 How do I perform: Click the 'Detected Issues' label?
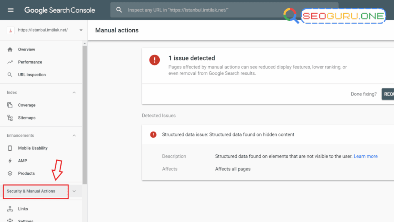click(159, 116)
